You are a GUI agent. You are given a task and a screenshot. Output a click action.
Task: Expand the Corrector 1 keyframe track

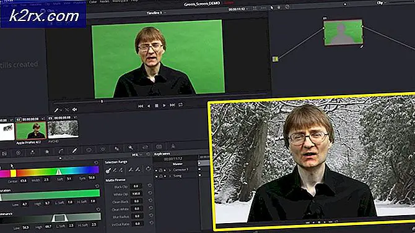pos(170,170)
